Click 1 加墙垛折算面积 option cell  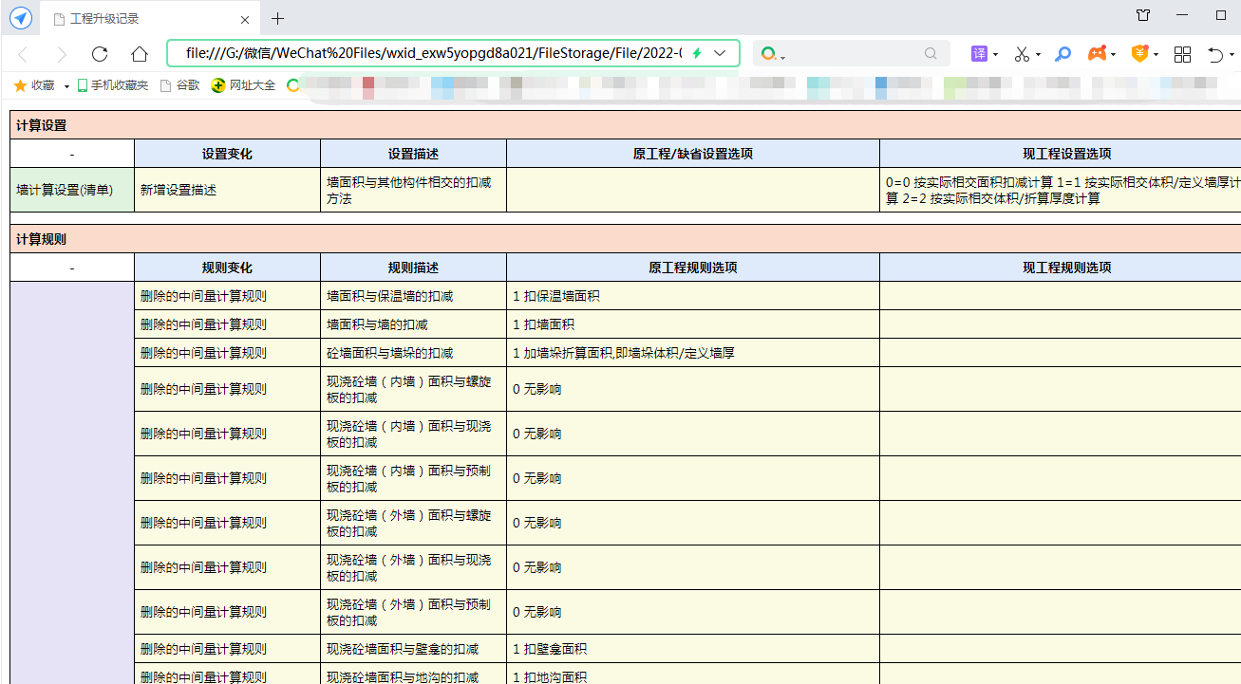click(693, 353)
